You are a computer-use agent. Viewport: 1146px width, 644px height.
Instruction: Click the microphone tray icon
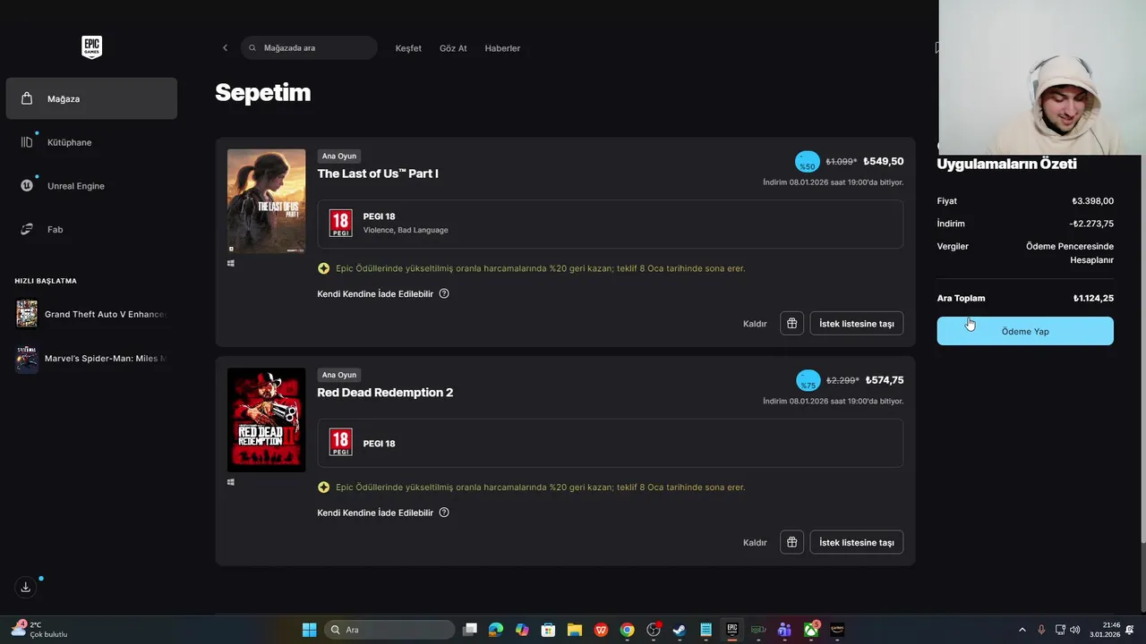pyautogui.click(x=1041, y=630)
